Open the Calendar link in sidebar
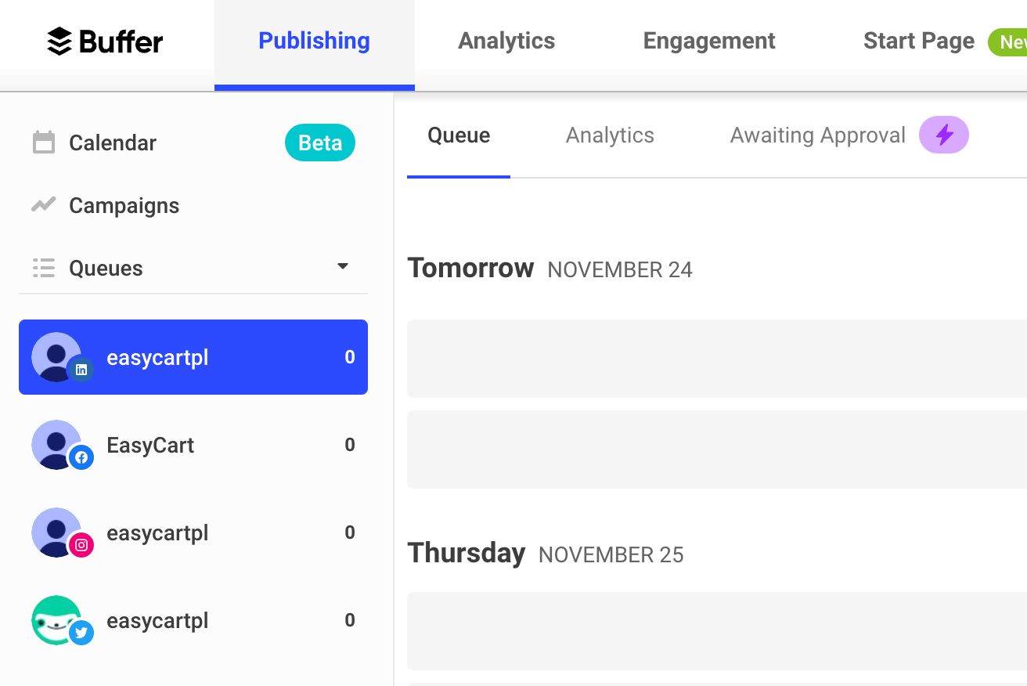Viewport: 1027px width, 686px height. (x=113, y=143)
